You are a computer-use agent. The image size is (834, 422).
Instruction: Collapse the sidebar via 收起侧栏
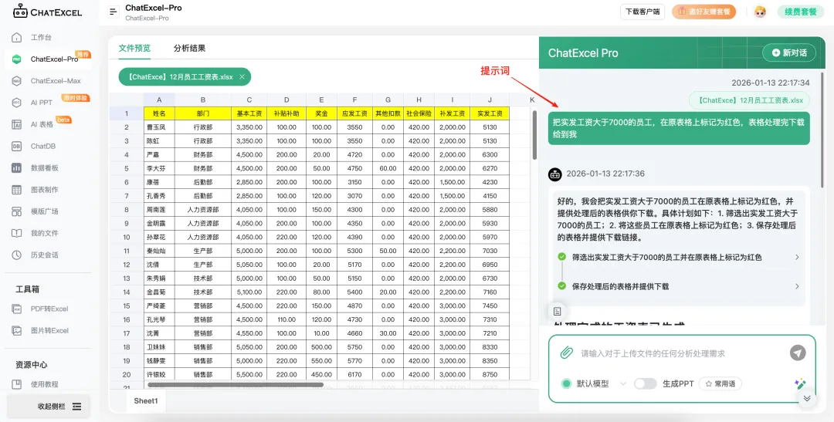click(49, 406)
